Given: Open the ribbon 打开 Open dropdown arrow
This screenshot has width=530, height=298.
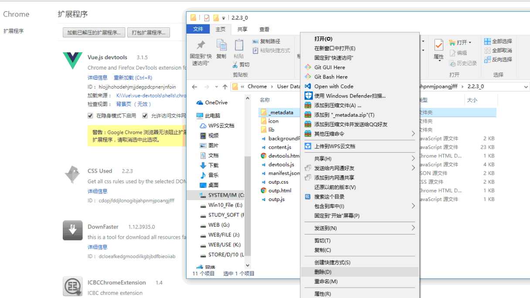Looking at the screenshot, I should click(x=470, y=43).
